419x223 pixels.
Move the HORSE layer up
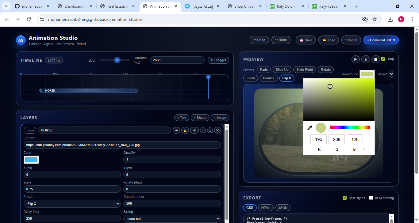pos(203,130)
